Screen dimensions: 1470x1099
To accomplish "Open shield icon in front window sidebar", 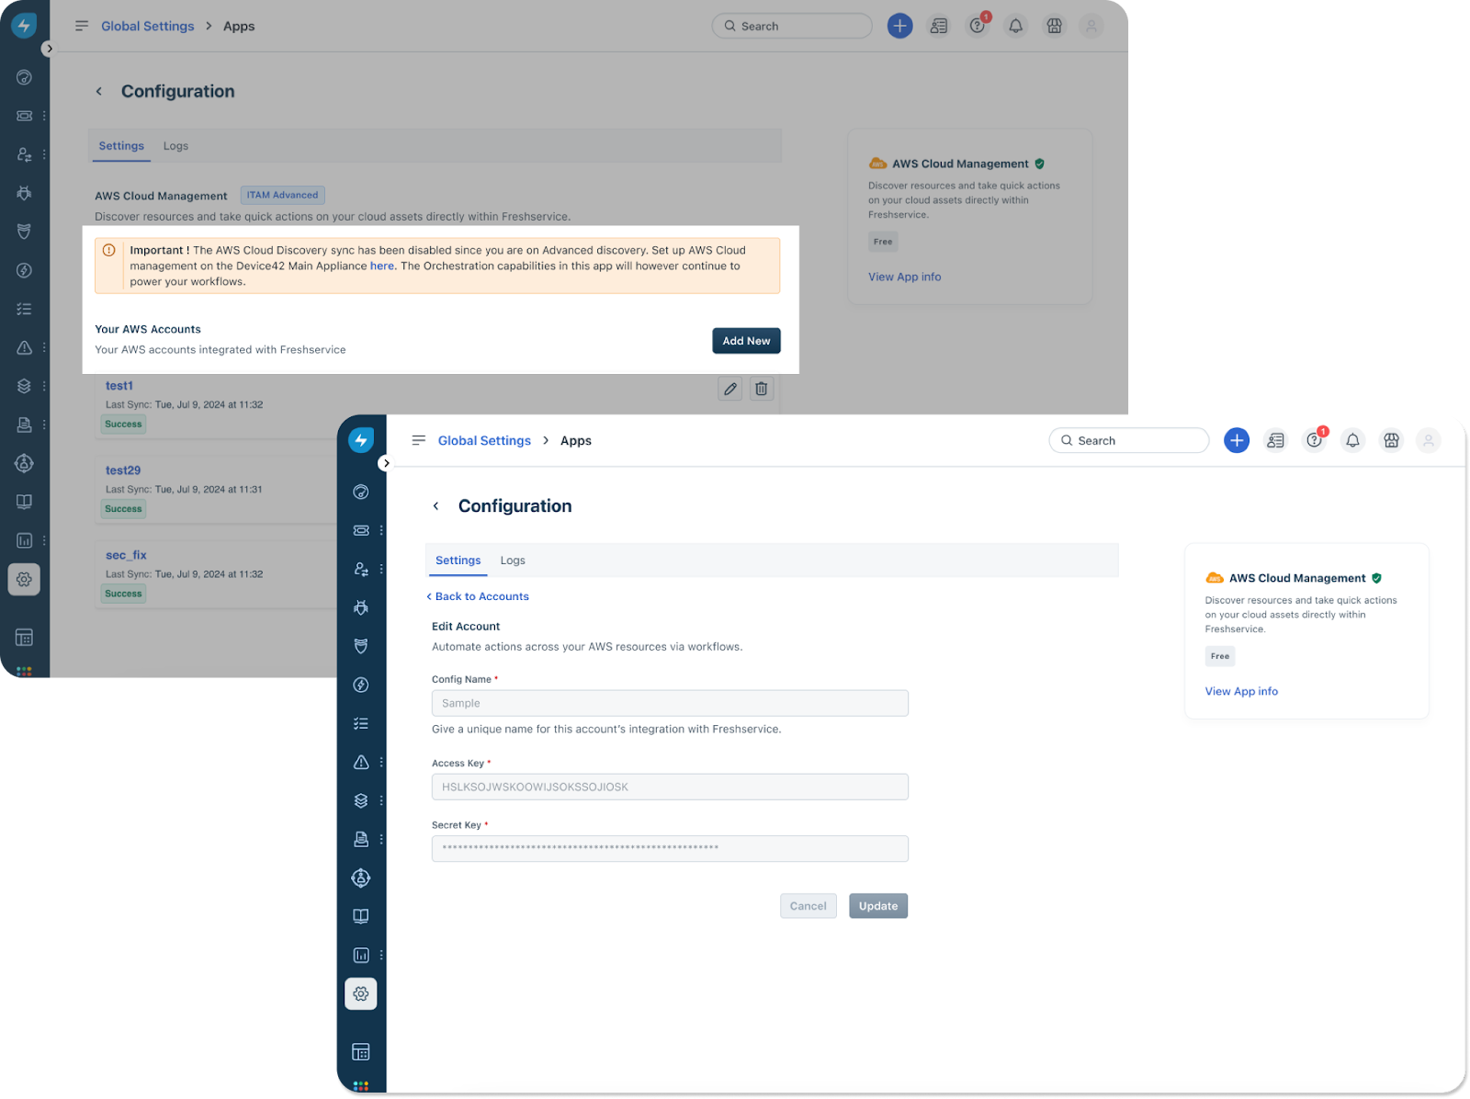I will point(361,646).
